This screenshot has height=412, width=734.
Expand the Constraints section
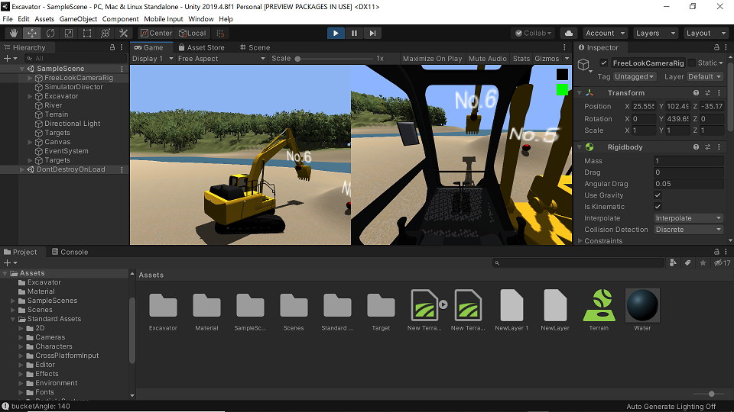[x=580, y=241]
